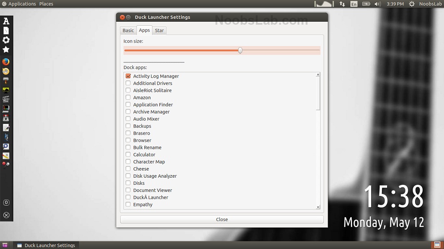Enable Bulk Rename checkbox
Viewport: 444px width, 249px height.
128,147
